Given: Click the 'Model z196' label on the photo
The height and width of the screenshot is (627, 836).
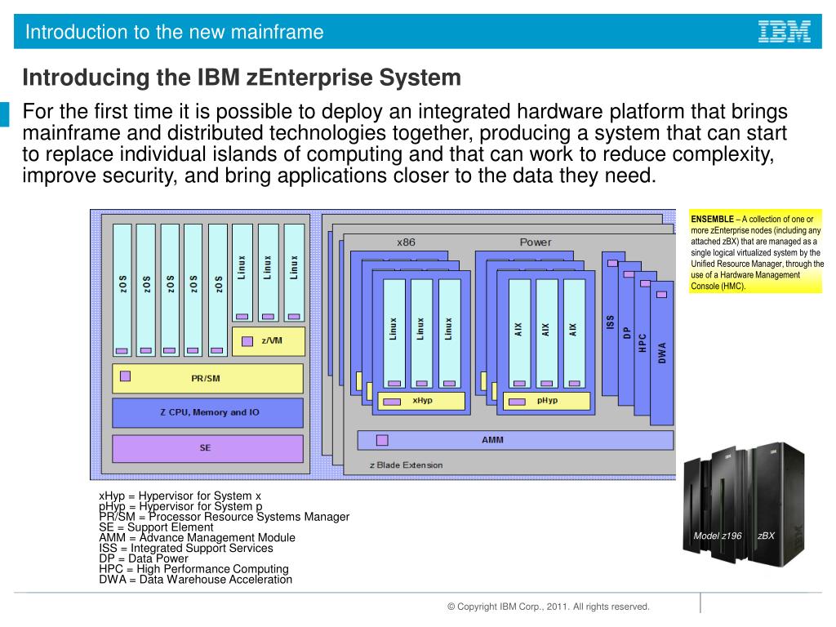Looking at the screenshot, I should pyautogui.click(x=718, y=536).
